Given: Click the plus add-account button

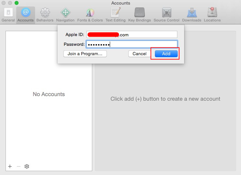Looking at the screenshot, I should point(10,166).
